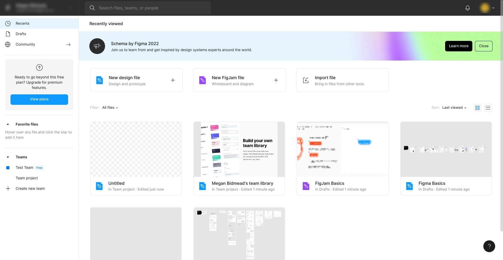Click the Free badge next to Test Team
503x260 pixels.
click(x=39, y=168)
